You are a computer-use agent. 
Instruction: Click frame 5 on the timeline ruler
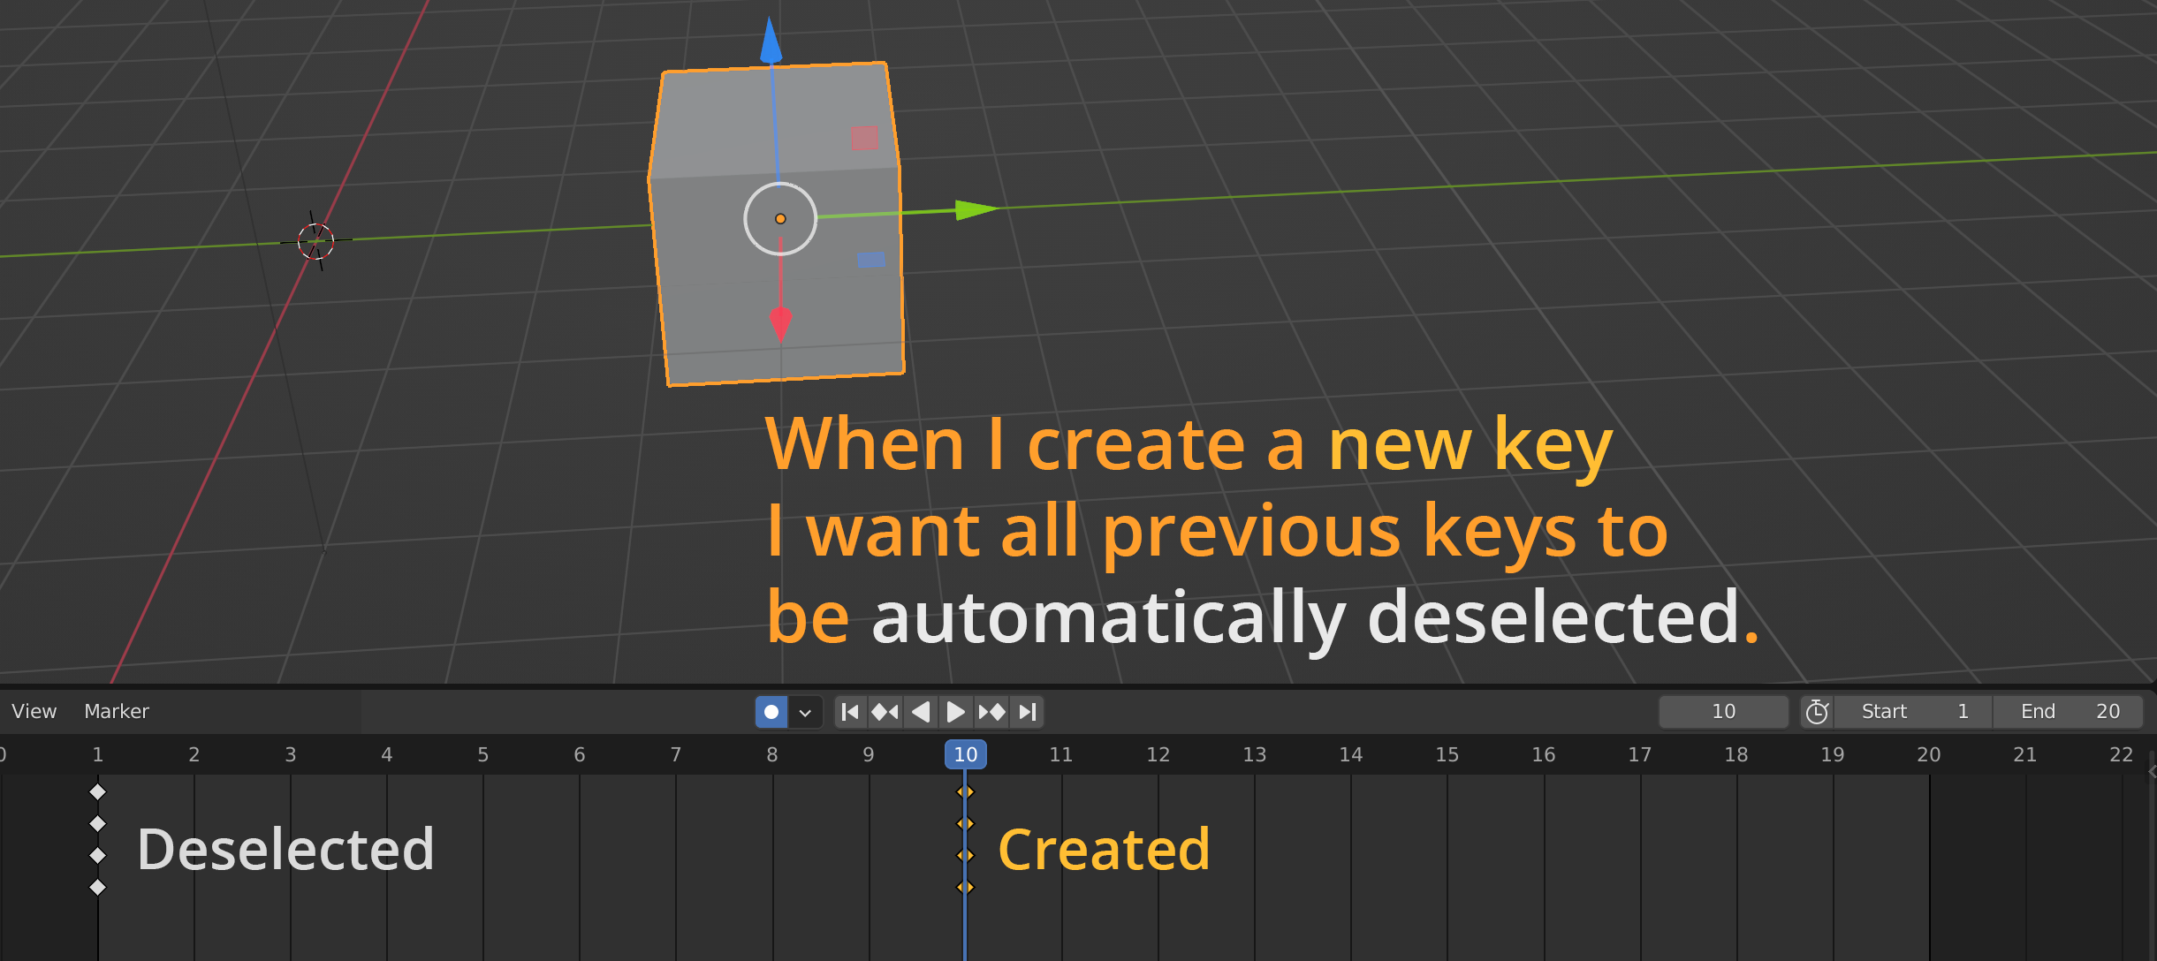coord(482,754)
